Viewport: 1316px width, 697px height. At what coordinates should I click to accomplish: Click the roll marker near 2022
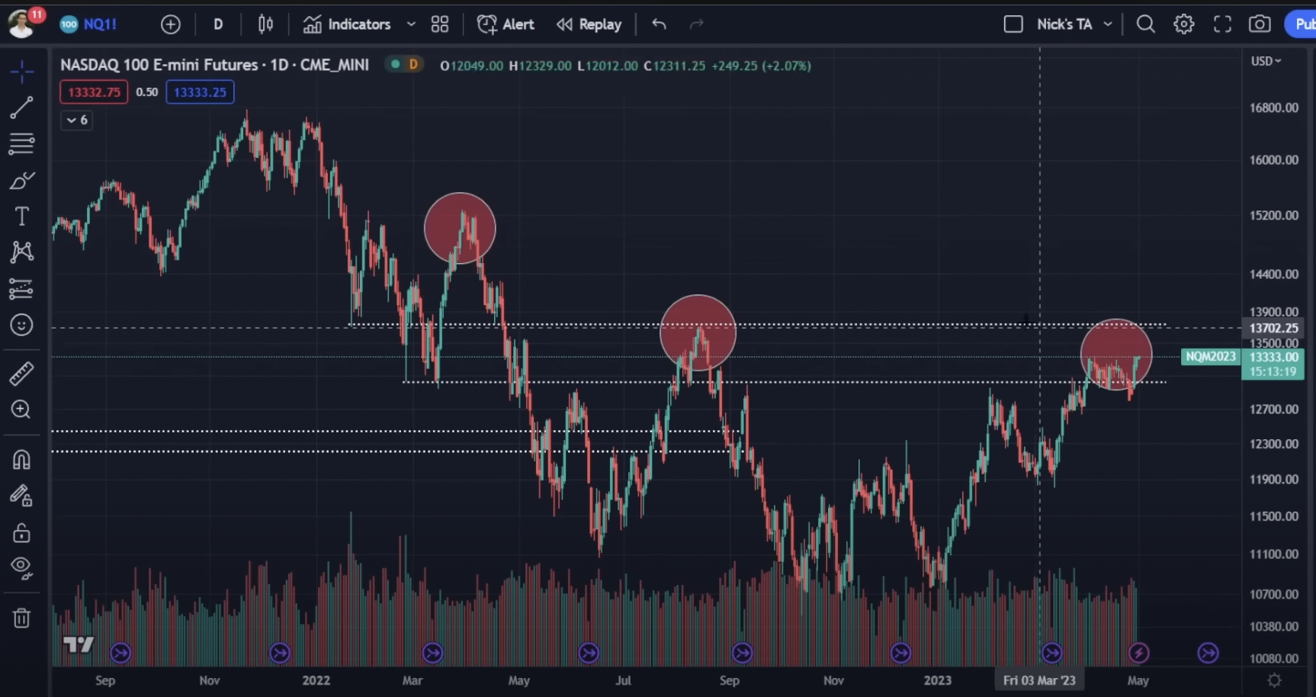point(280,653)
